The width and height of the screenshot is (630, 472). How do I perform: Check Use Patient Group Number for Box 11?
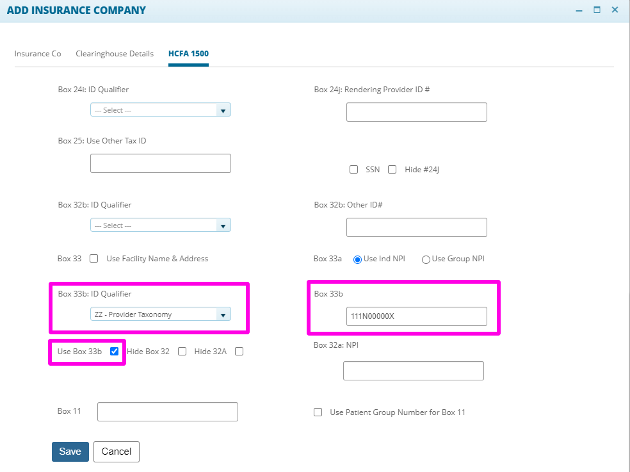(x=318, y=412)
